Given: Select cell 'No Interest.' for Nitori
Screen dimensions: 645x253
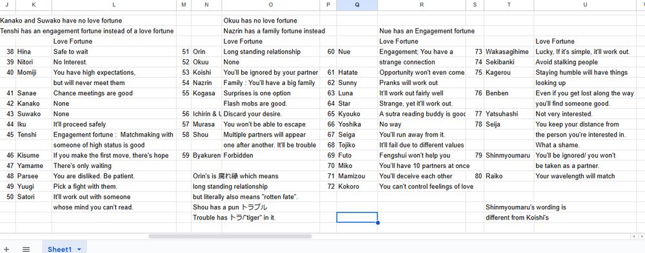Looking at the screenshot, I should tap(114, 62).
